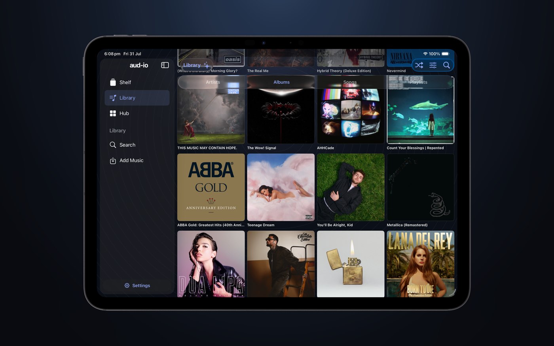The image size is (554, 346).
Task: Click the 'Fri 31 Jul' date
Action: pyautogui.click(x=132, y=54)
